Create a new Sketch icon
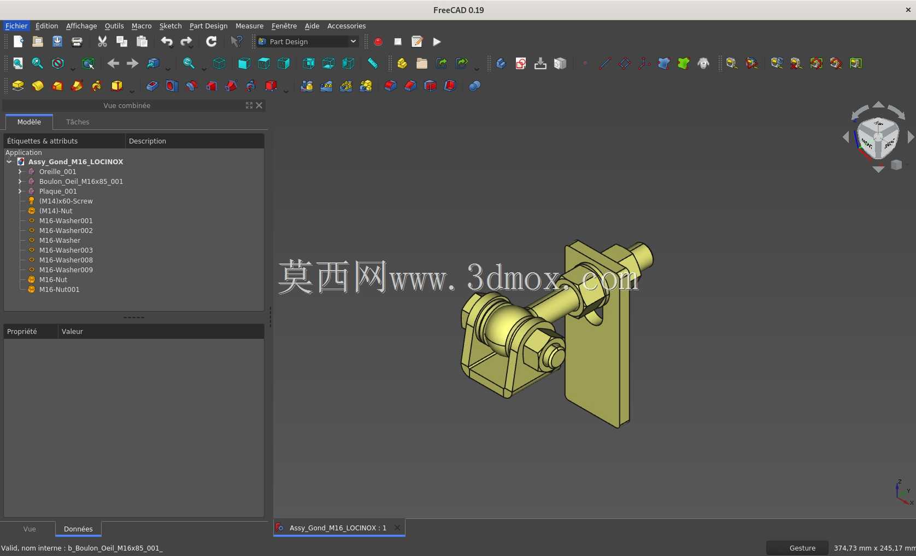 click(x=521, y=63)
